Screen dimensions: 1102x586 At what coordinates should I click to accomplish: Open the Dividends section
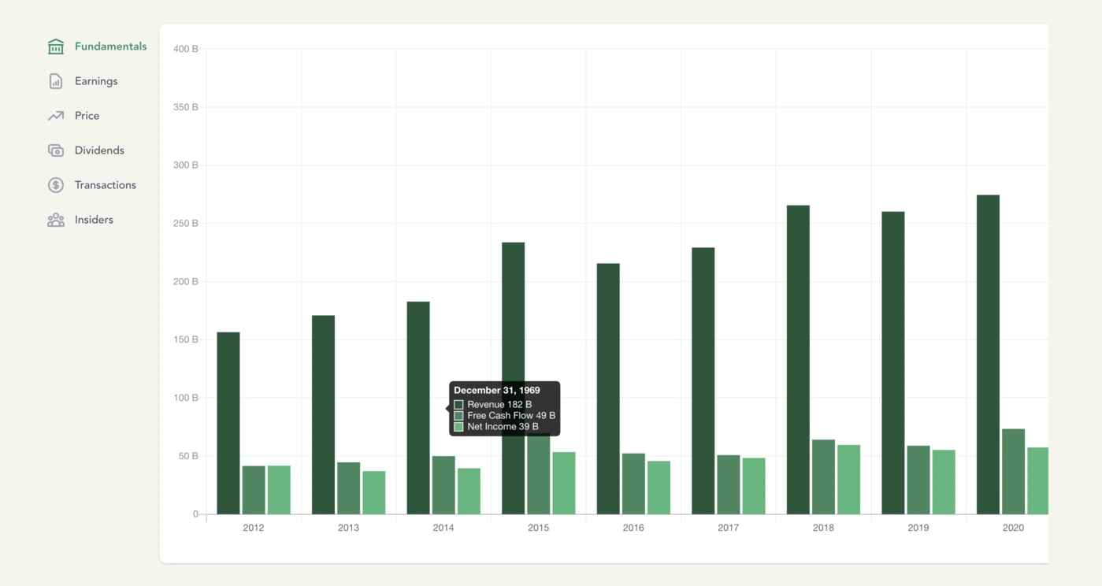tap(99, 150)
